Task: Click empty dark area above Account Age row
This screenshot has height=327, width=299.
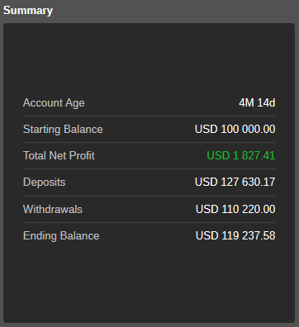Action: pos(149,59)
